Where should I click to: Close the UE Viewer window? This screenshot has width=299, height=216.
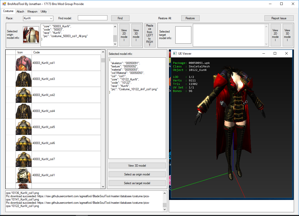coord(286,54)
